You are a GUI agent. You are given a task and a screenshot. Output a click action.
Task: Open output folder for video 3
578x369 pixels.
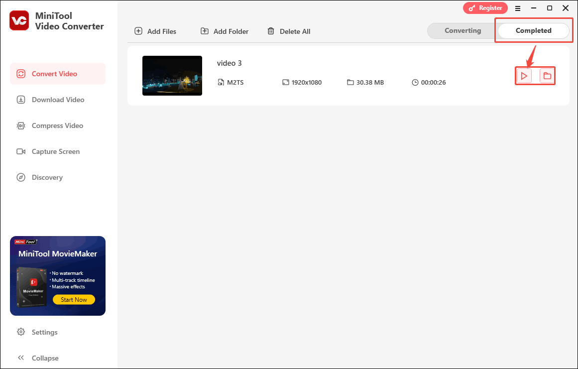point(547,76)
